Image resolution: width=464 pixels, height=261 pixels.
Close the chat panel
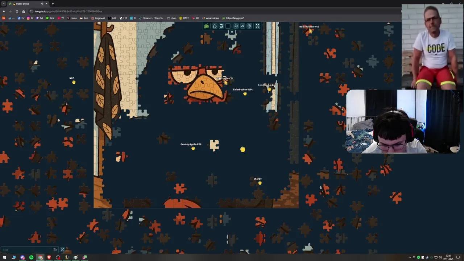click(62, 250)
